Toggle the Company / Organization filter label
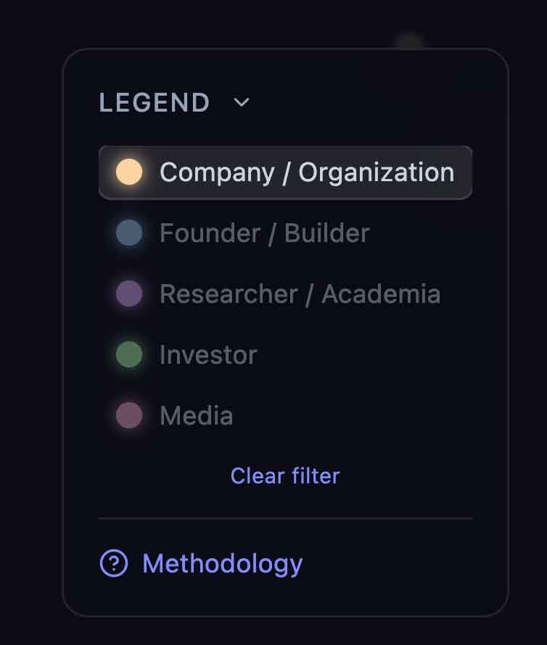This screenshot has height=645, width=547. [306, 172]
